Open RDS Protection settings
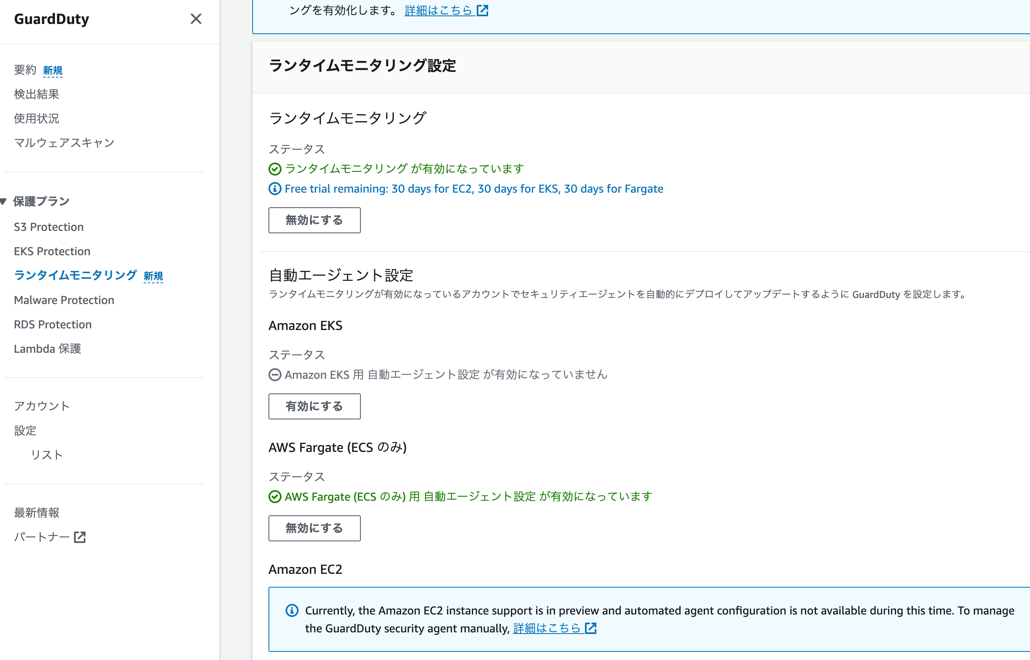The image size is (1030, 660). (x=53, y=324)
